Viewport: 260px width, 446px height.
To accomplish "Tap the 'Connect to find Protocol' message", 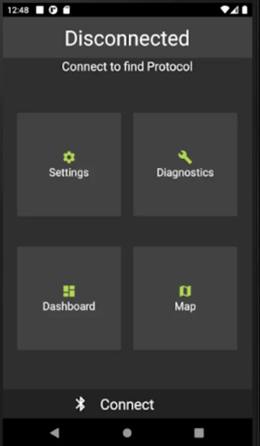I will (127, 66).
